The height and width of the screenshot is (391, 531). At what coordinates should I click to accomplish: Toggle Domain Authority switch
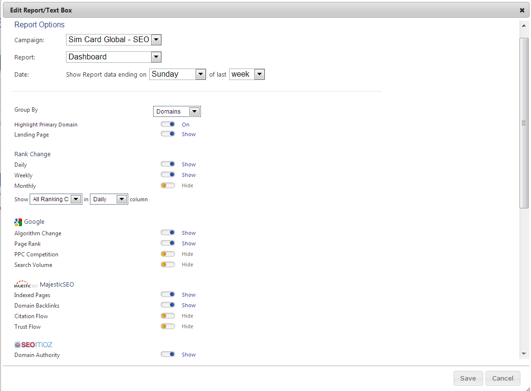tap(168, 355)
